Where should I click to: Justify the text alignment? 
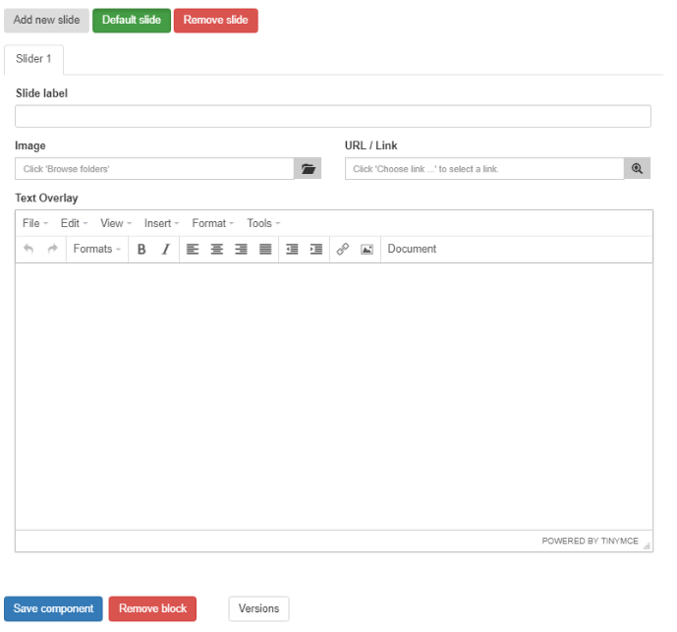tap(265, 250)
